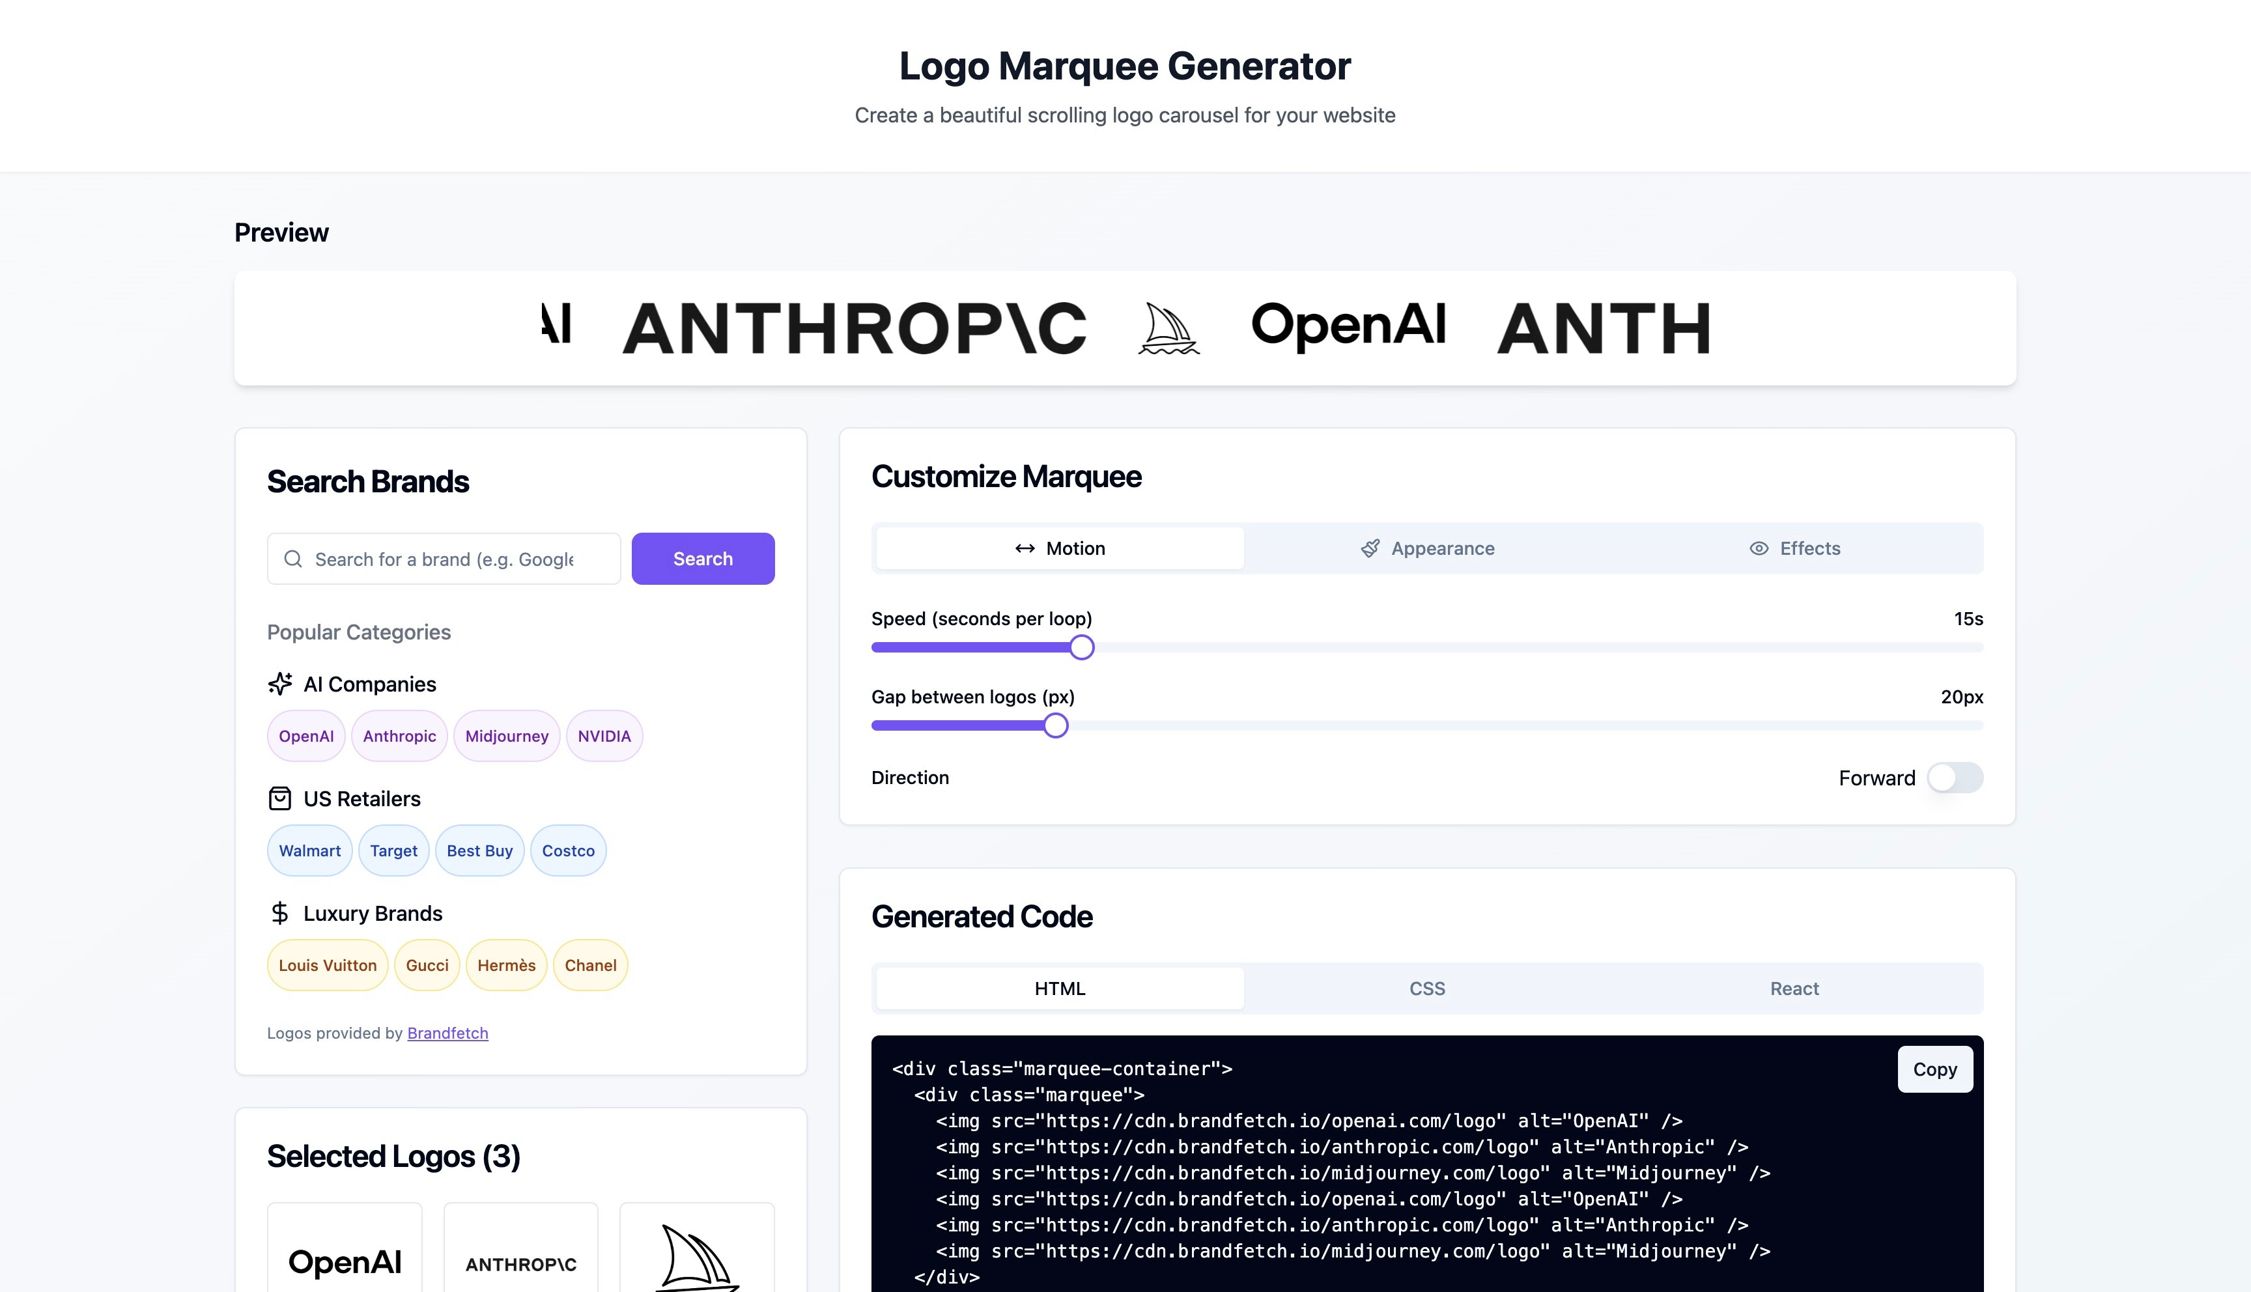Click the Speed slider handle

1081,648
